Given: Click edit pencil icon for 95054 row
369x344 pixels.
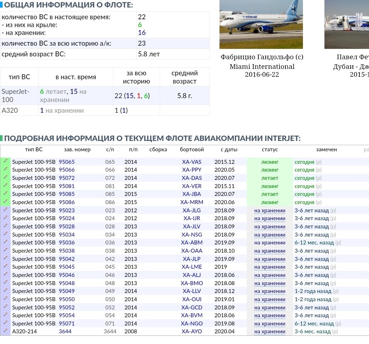Looking at the screenshot, I should [5, 314].
